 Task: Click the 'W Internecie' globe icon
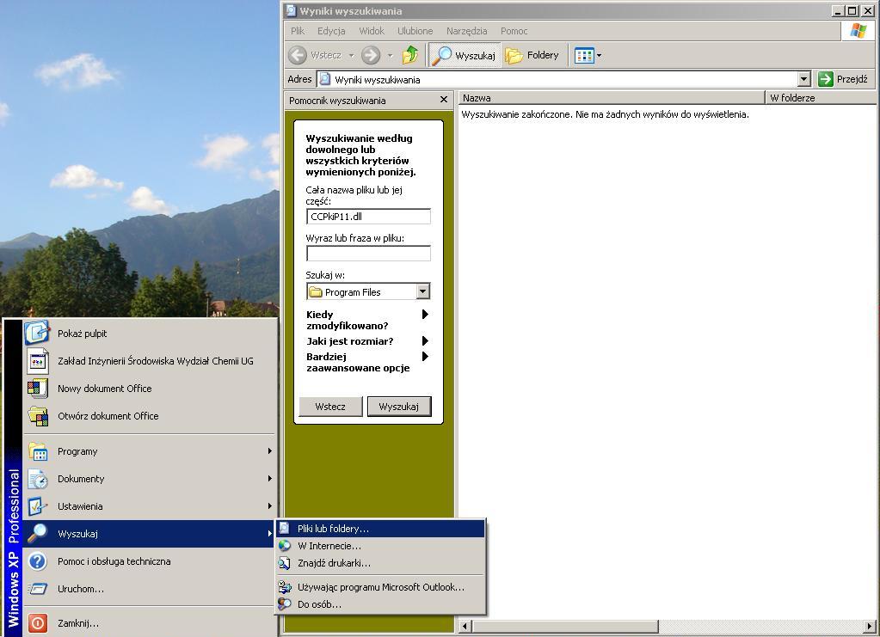pyautogui.click(x=285, y=546)
